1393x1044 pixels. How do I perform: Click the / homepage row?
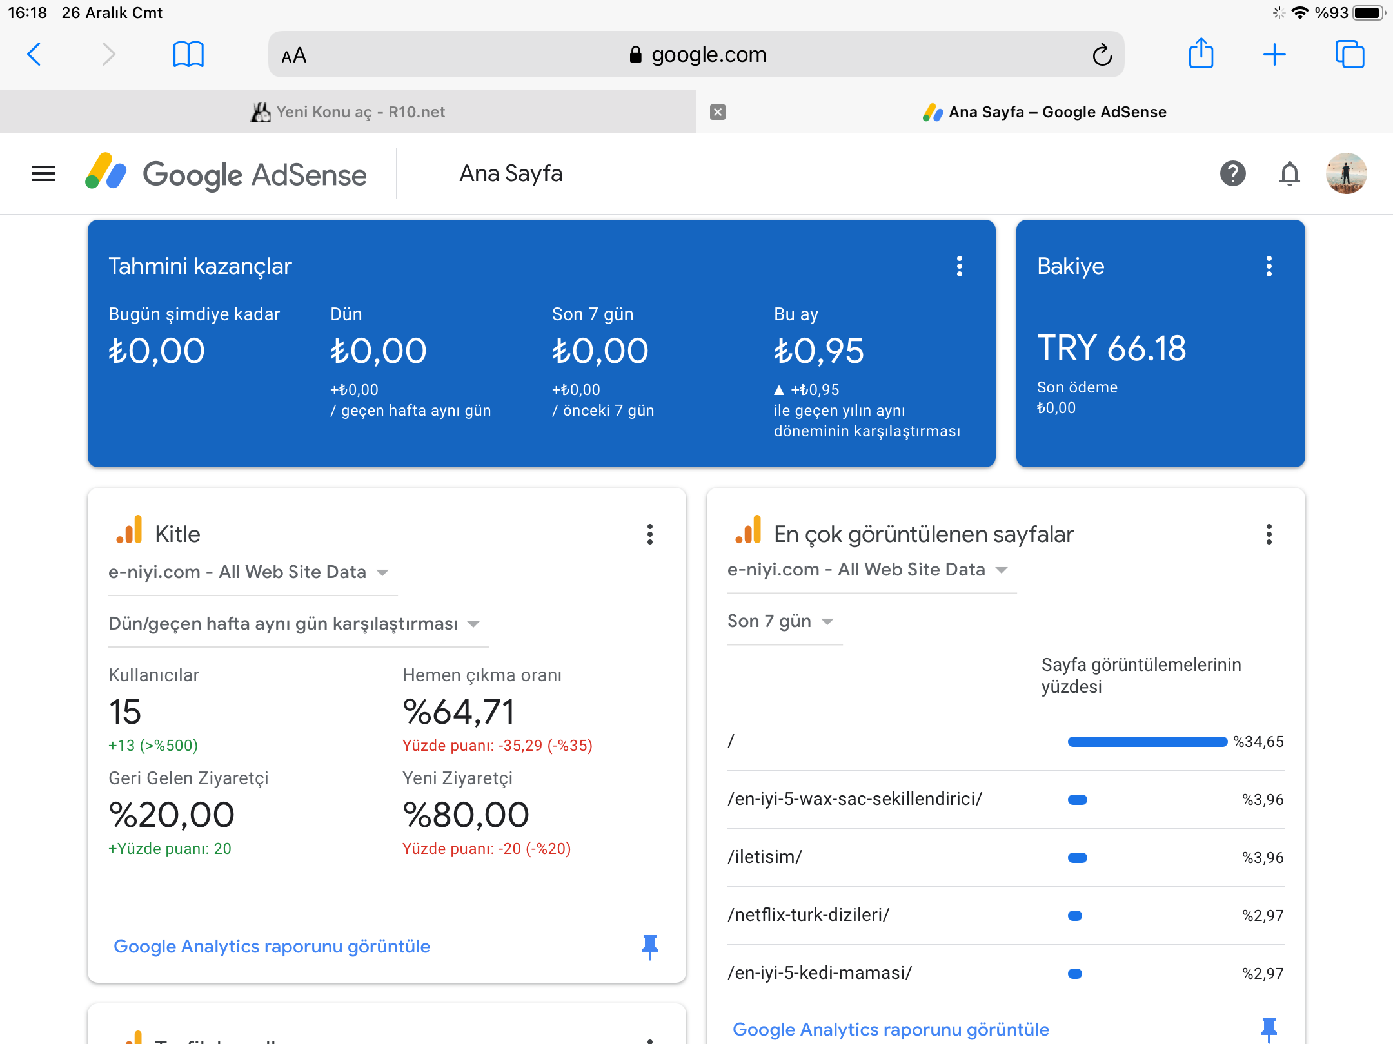tap(1006, 742)
